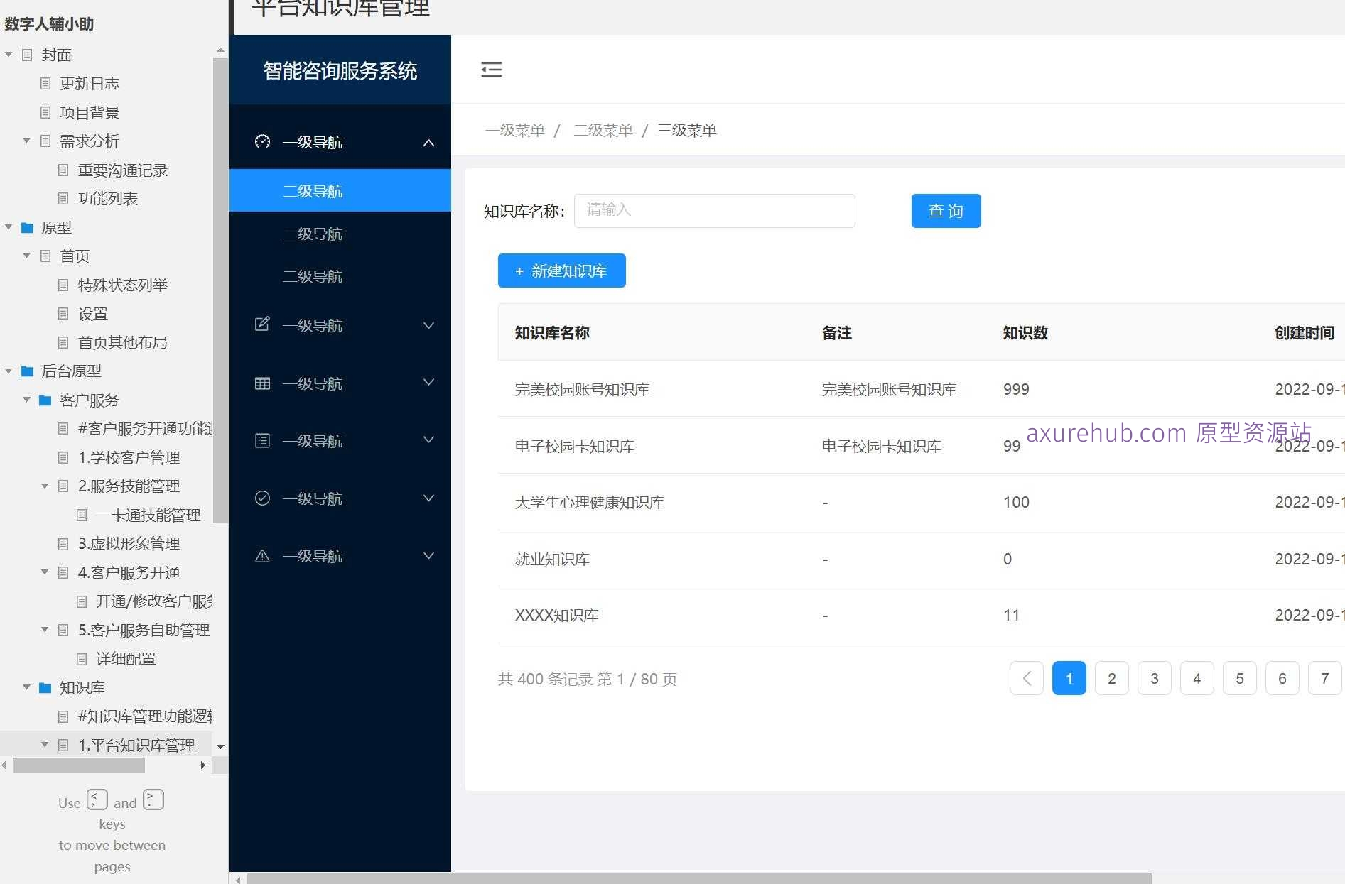Click the table grid icon 一级导航 entry
Screen dimensions: 1345x884
[x=262, y=383]
